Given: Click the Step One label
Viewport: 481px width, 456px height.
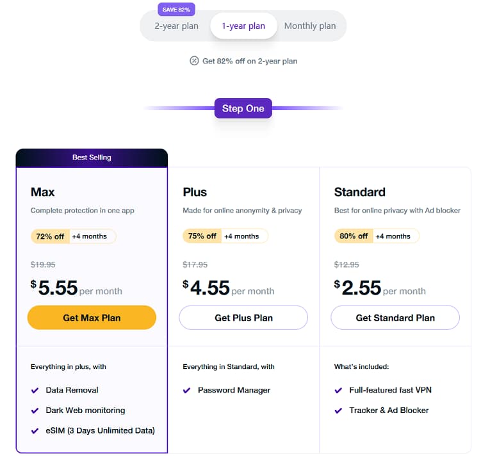Looking at the screenshot, I should pyautogui.click(x=243, y=108).
